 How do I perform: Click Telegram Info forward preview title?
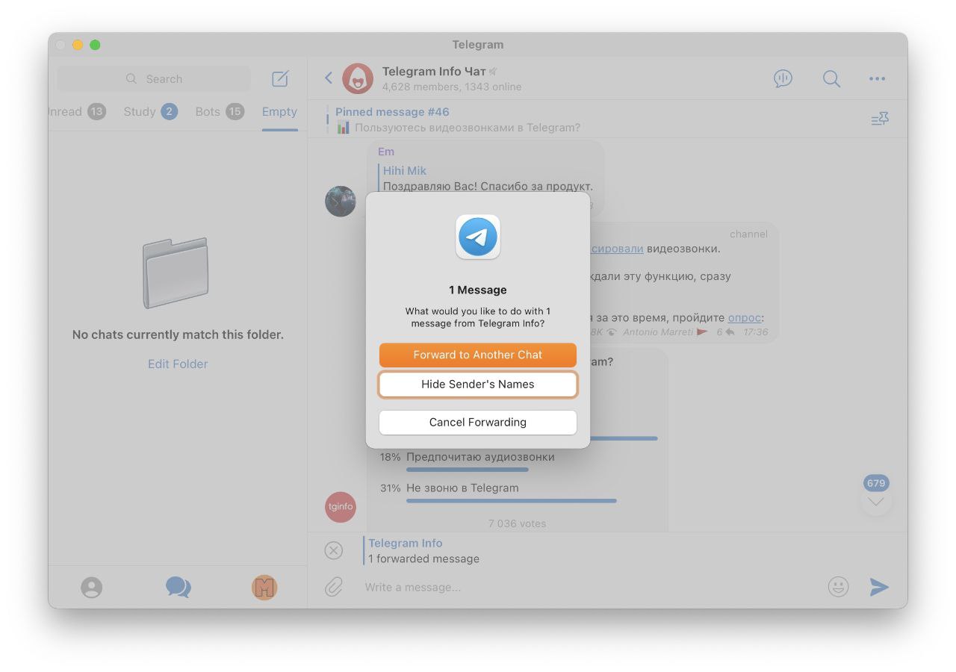coord(405,544)
